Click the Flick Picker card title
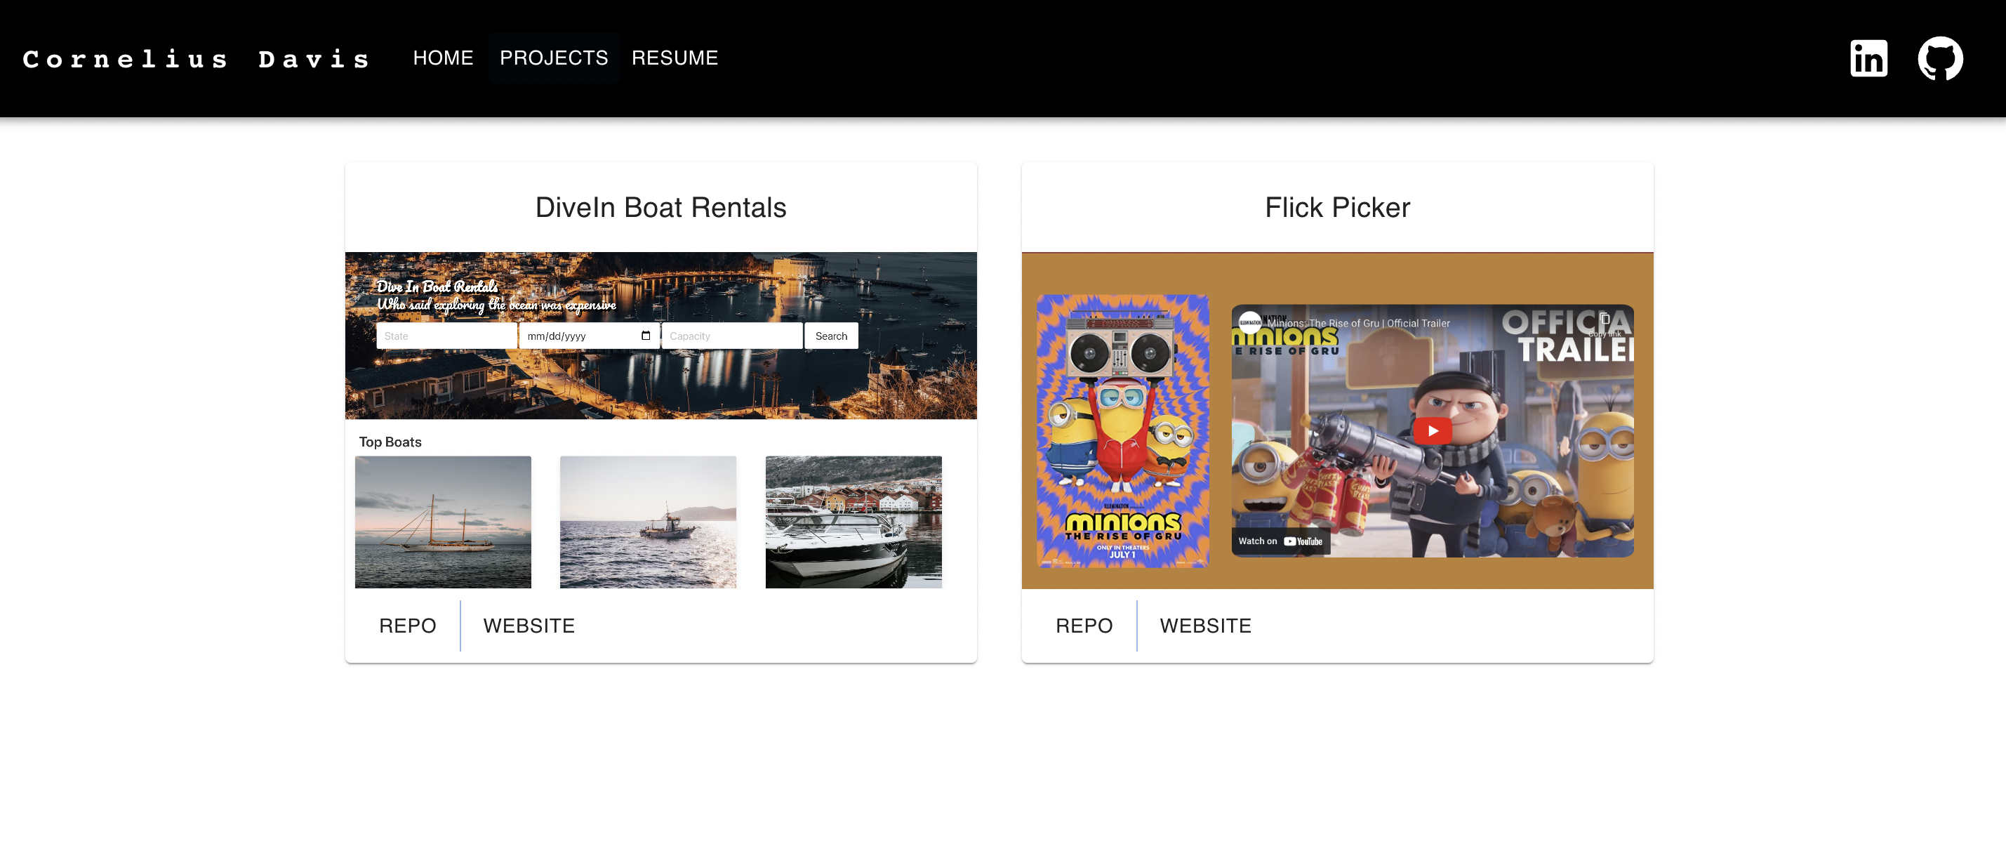The image size is (2006, 858). click(x=1337, y=207)
